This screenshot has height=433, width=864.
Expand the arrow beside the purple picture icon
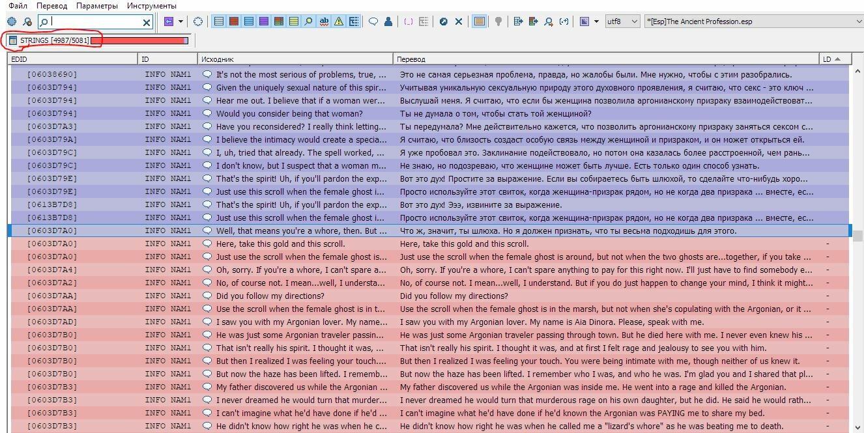coord(596,21)
